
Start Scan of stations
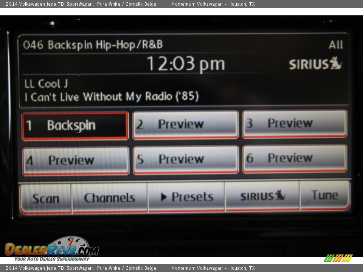45,198
